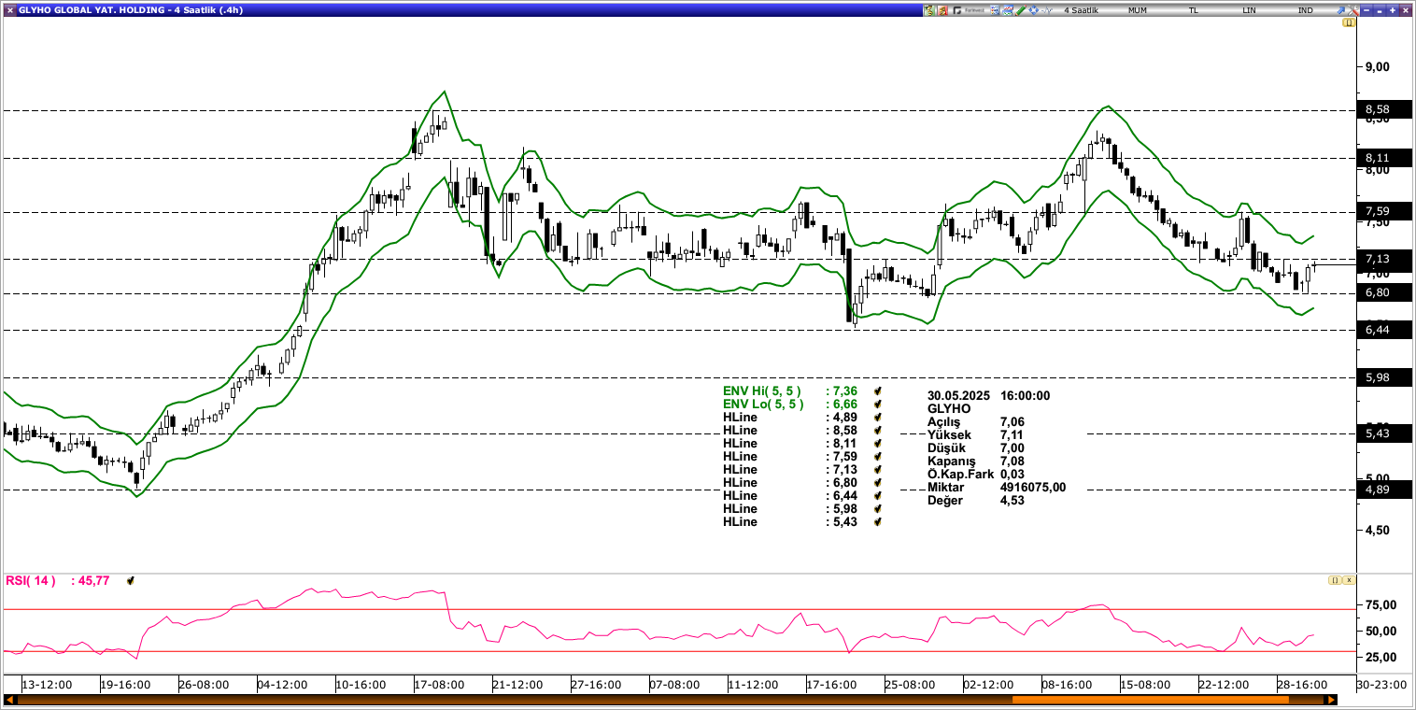
Task: Select the 5,43 price label on the axis
Action: tap(1384, 433)
